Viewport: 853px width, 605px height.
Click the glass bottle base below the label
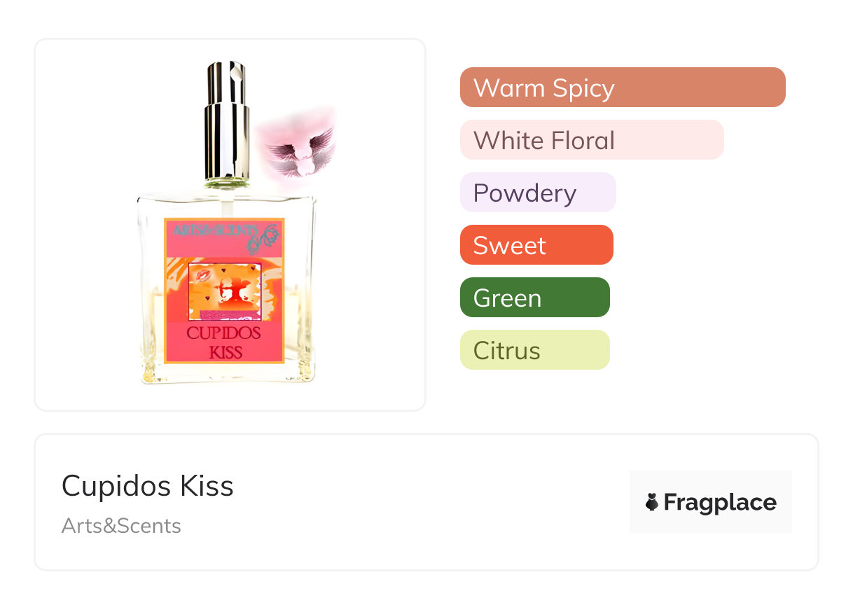[226, 374]
